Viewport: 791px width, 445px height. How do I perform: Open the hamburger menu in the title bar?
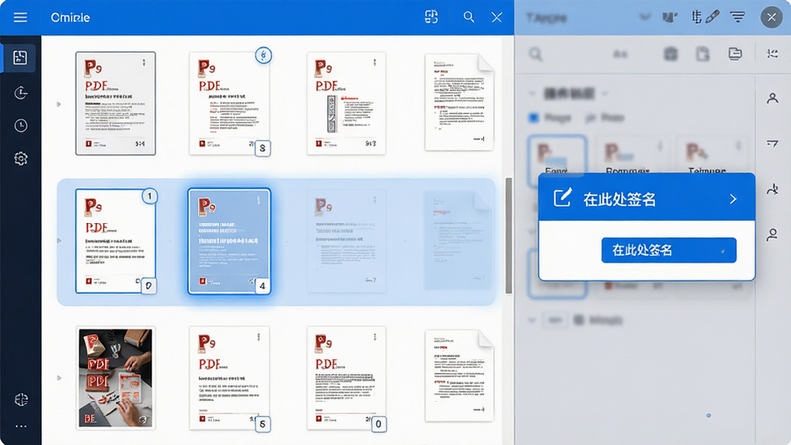20,17
